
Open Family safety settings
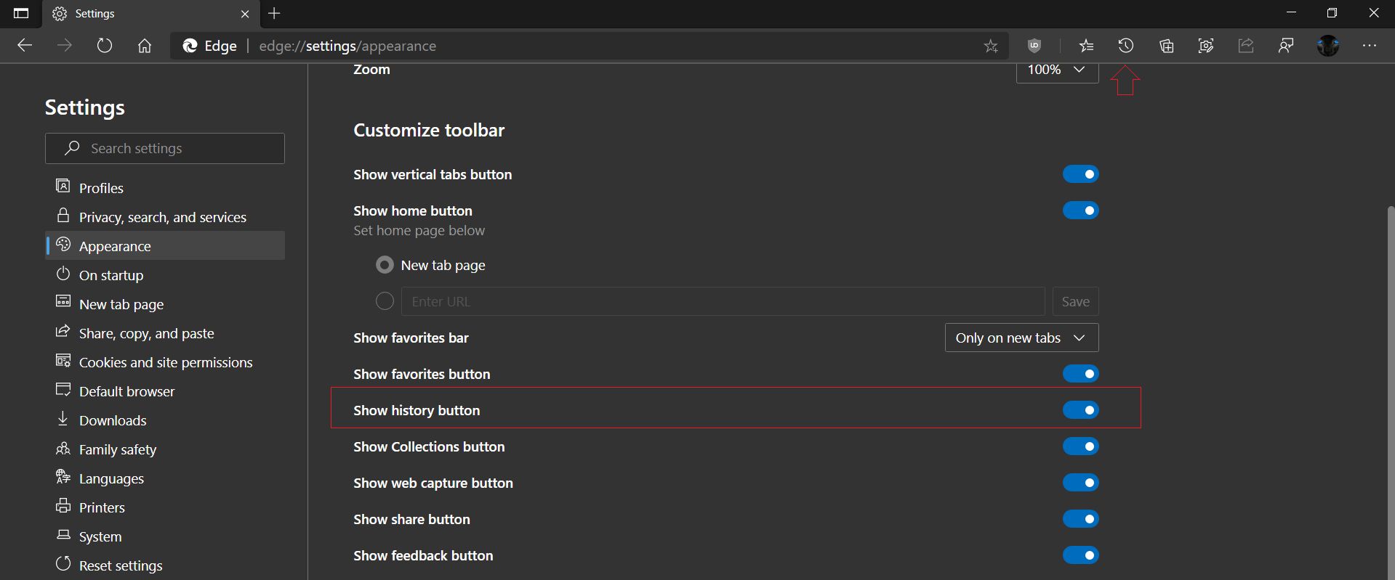(165, 449)
